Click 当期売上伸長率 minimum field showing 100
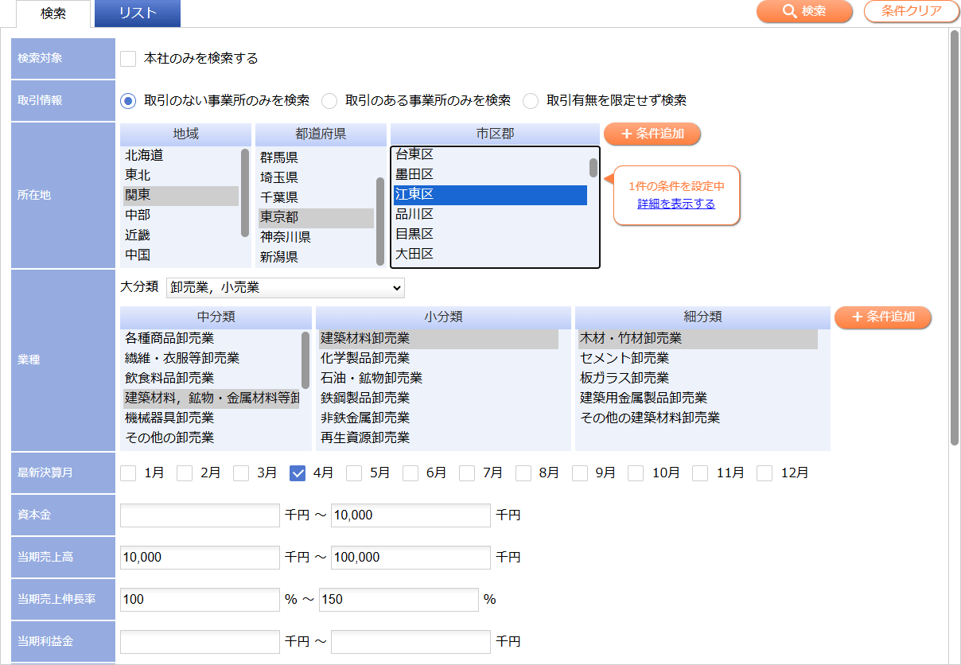This screenshot has width=961, height=665. pos(200,600)
